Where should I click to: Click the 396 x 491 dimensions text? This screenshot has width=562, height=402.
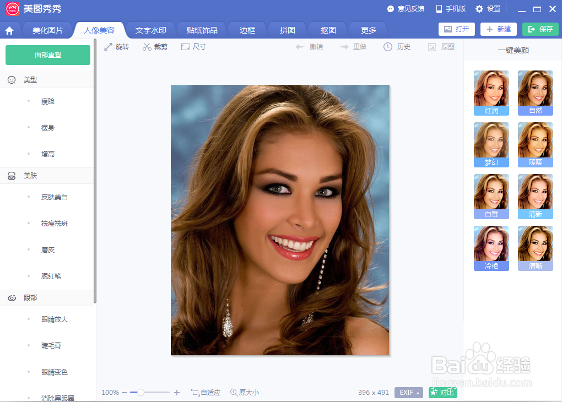[x=374, y=393]
